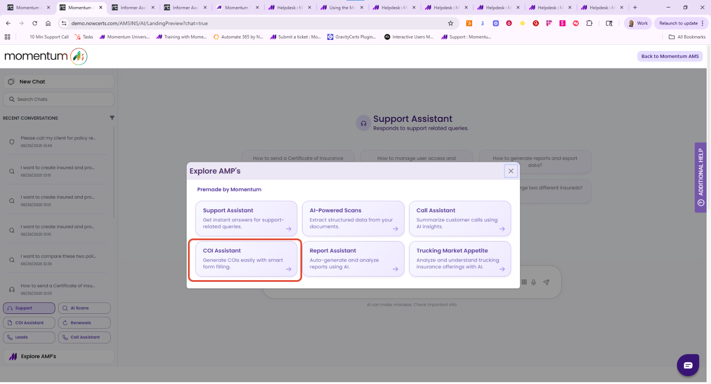Click Relaunch to update button

click(x=681, y=23)
